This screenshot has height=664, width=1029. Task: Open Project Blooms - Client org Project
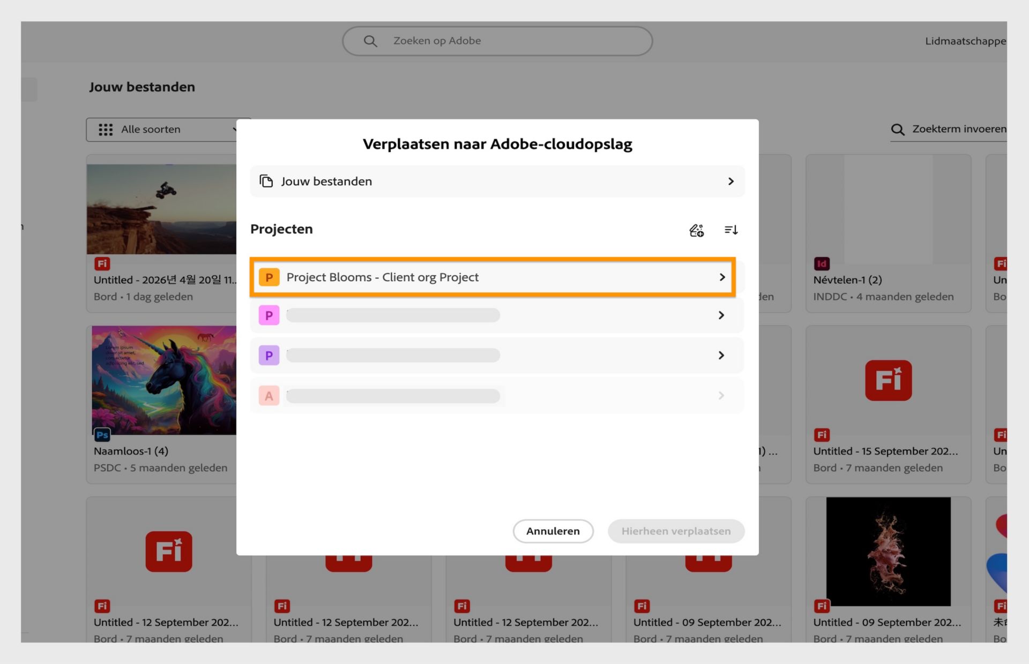[x=492, y=277]
